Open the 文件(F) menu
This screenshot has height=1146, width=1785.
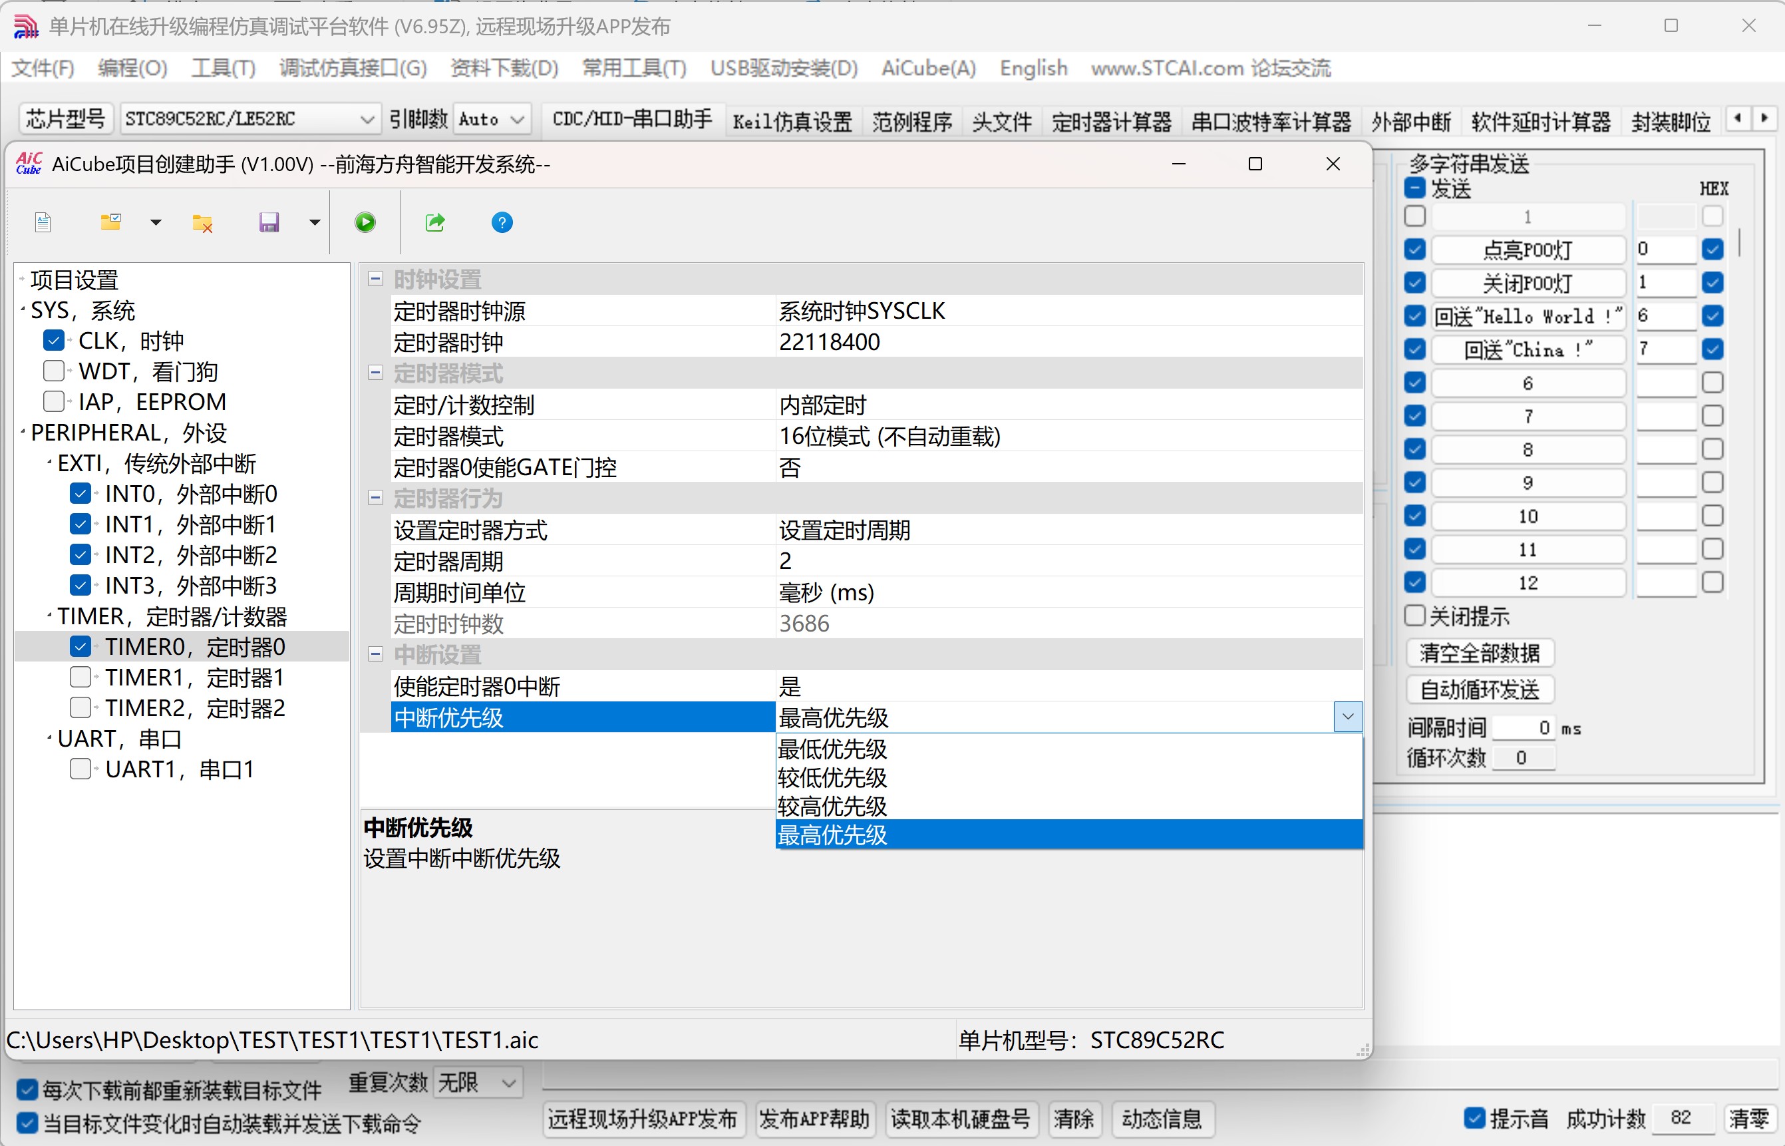(43, 69)
